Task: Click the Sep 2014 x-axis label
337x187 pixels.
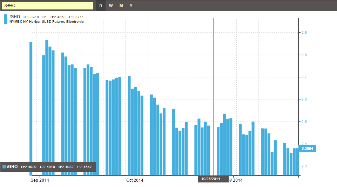Action: [x=40, y=180]
